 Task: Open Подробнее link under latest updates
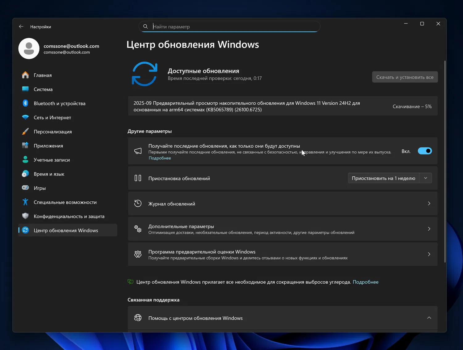coord(160,158)
